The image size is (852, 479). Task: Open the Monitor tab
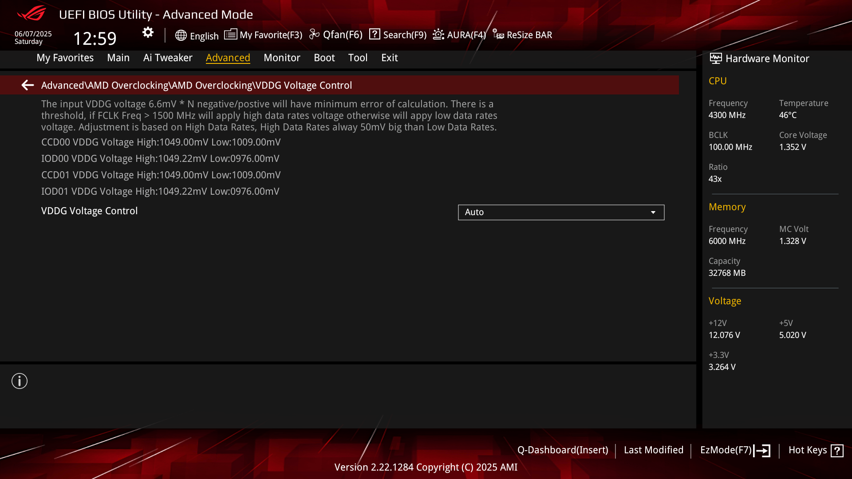tap(282, 58)
